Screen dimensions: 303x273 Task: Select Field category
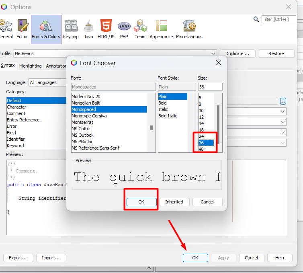pyautogui.click(x=36, y=133)
